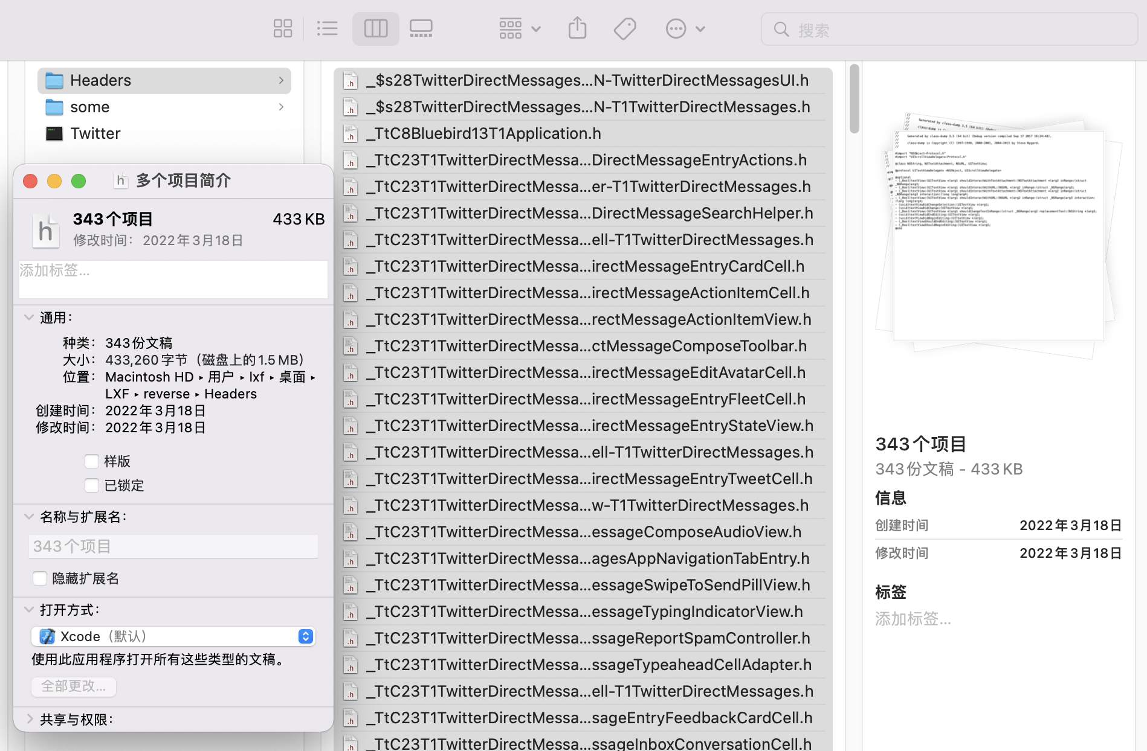Image resolution: width=1147 pixels, height=751 pixels.
Task: Select the column view button
Action: [x=375, y=28]
